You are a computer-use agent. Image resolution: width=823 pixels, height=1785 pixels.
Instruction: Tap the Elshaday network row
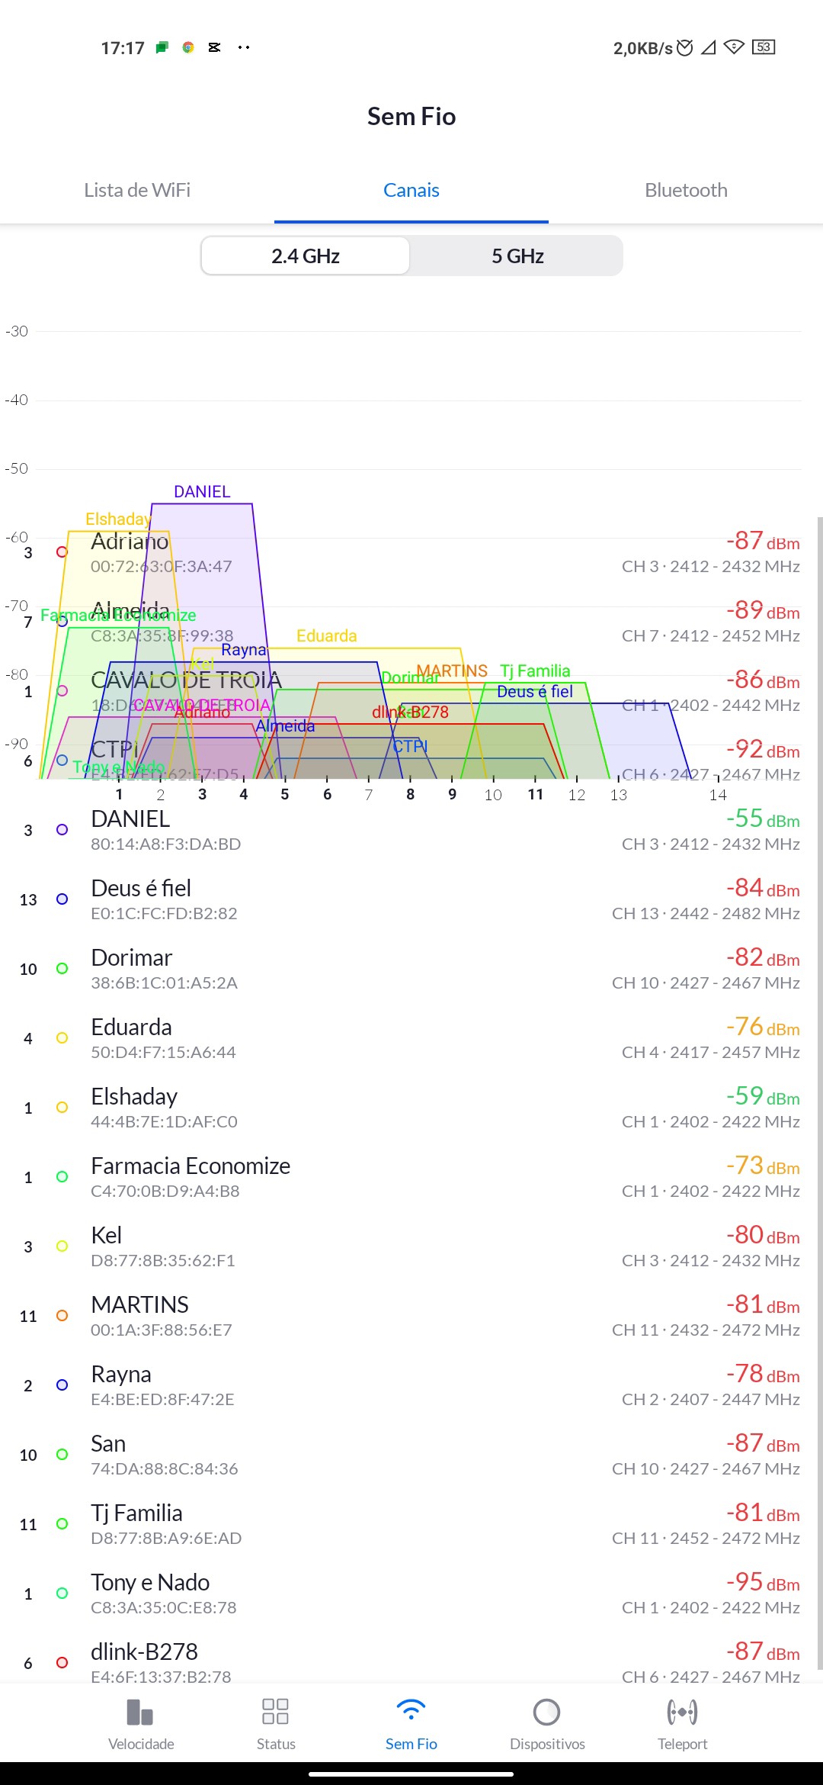pyautogui.click(x=411, y=1108)
